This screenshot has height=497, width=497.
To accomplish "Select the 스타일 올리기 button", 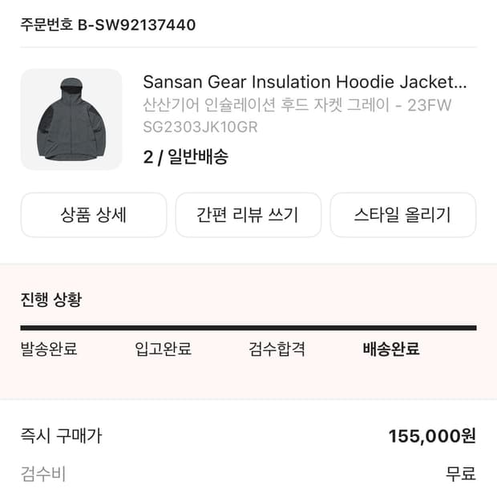I will tap(403, 215).
